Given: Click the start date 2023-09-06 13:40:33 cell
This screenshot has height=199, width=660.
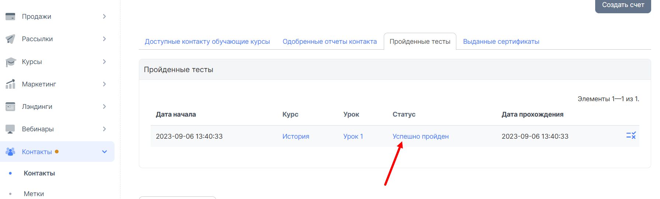Looking at the screenshot, I should click(189, 136).
